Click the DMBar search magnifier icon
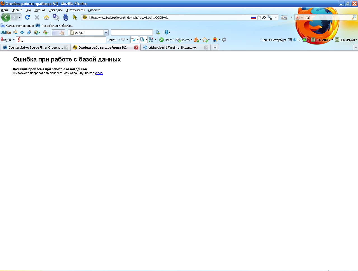The image size is (358, 271). (x=158, y=32)
